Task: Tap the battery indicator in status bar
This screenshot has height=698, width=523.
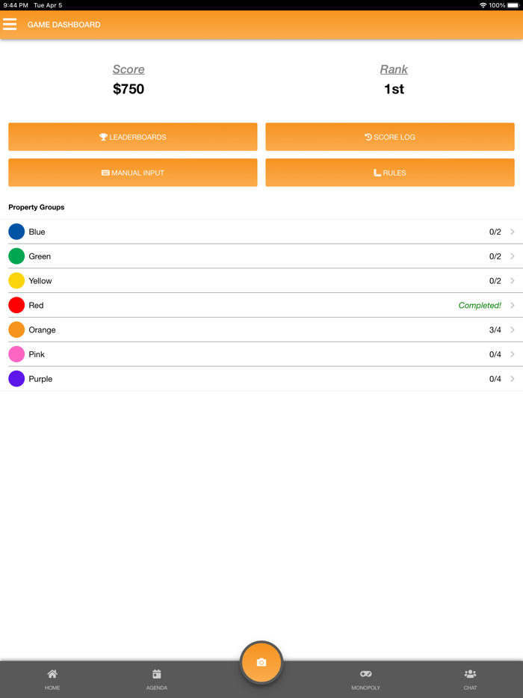Action: tap(513, 5)
